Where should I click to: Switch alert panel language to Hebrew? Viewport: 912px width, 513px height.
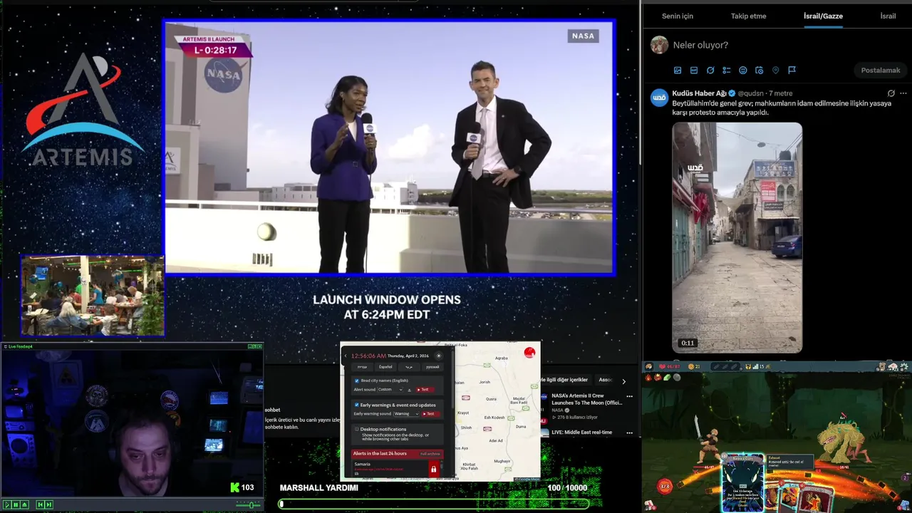click(362, 367)
